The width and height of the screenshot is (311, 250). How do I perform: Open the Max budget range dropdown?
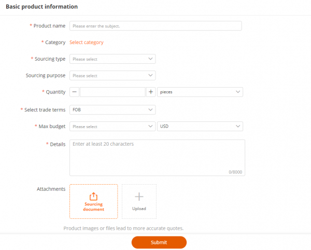pyautogui.click(x=112, y=127)
